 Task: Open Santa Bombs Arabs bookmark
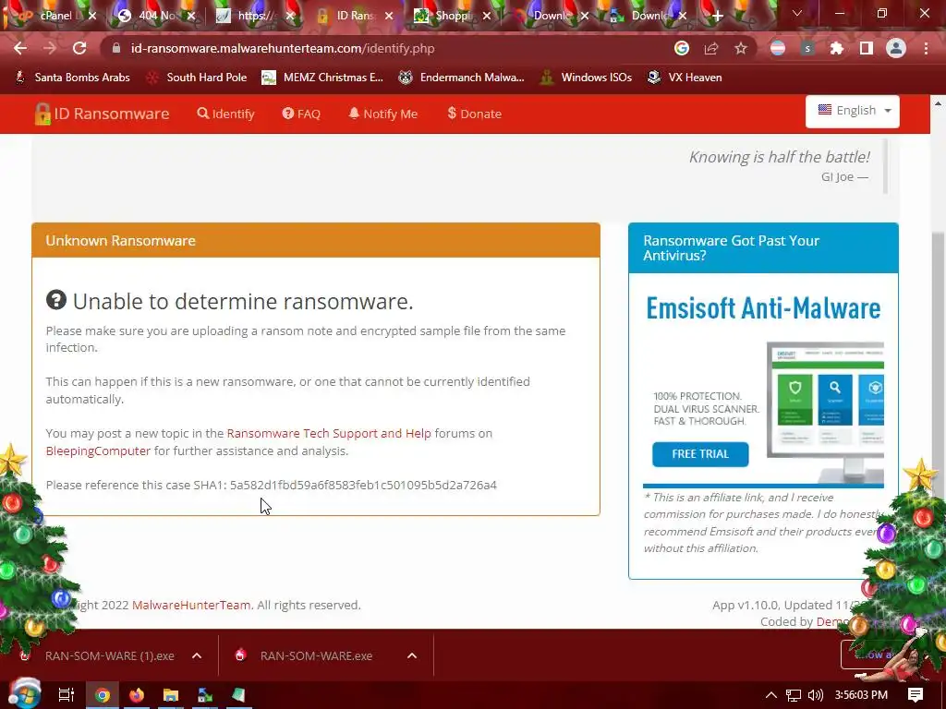(72, 78)
